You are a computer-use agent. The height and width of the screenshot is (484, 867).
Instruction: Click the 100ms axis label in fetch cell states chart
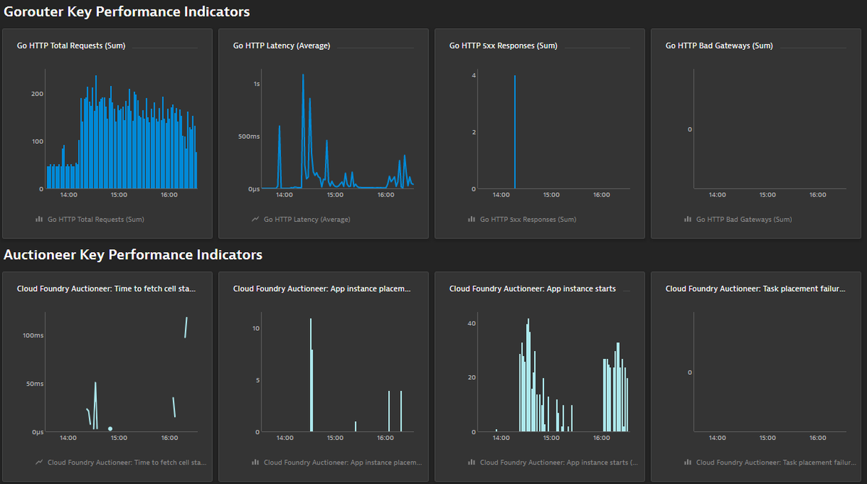(33, 335)
